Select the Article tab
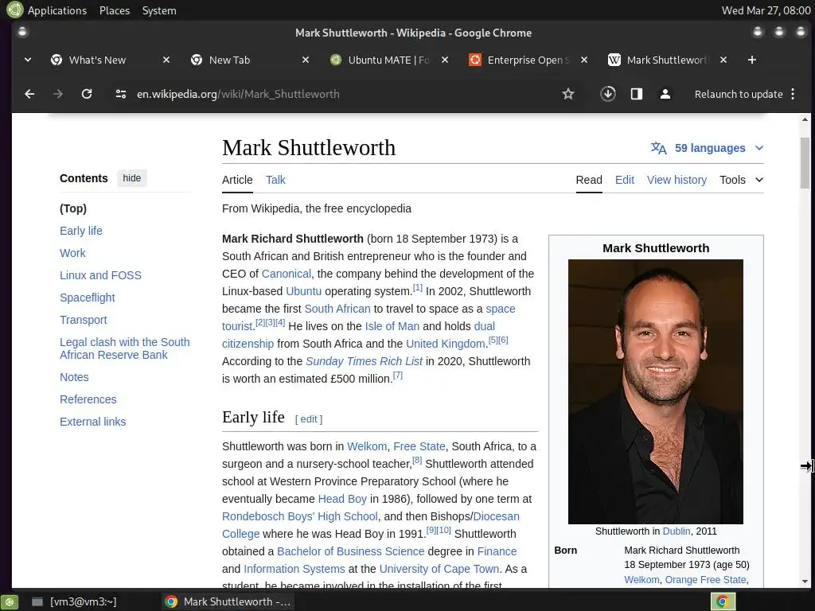 coord(237,180)
